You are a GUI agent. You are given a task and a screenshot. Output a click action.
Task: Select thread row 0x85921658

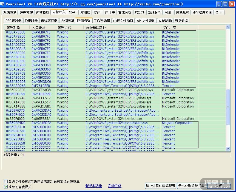pos(115,143)
